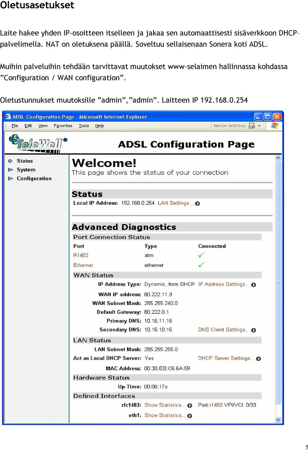Click the Default Gateway value 80.222.0.1
The width and height of the screenshot is (308, 450).
click(157, 312)
